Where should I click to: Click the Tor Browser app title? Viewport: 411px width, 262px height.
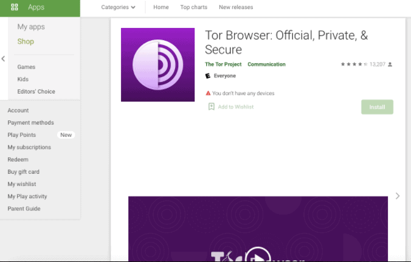(286, 42)
